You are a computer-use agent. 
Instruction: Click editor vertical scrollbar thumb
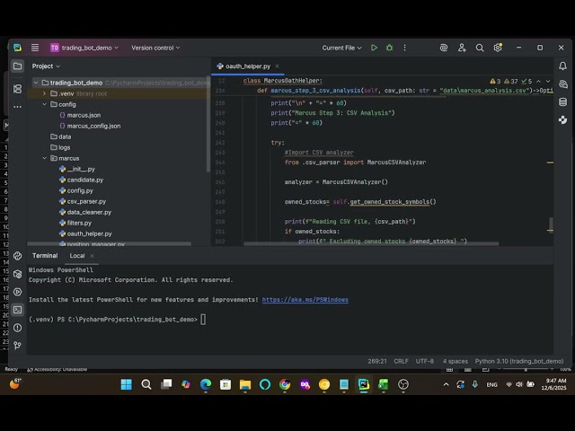point(551,224)
